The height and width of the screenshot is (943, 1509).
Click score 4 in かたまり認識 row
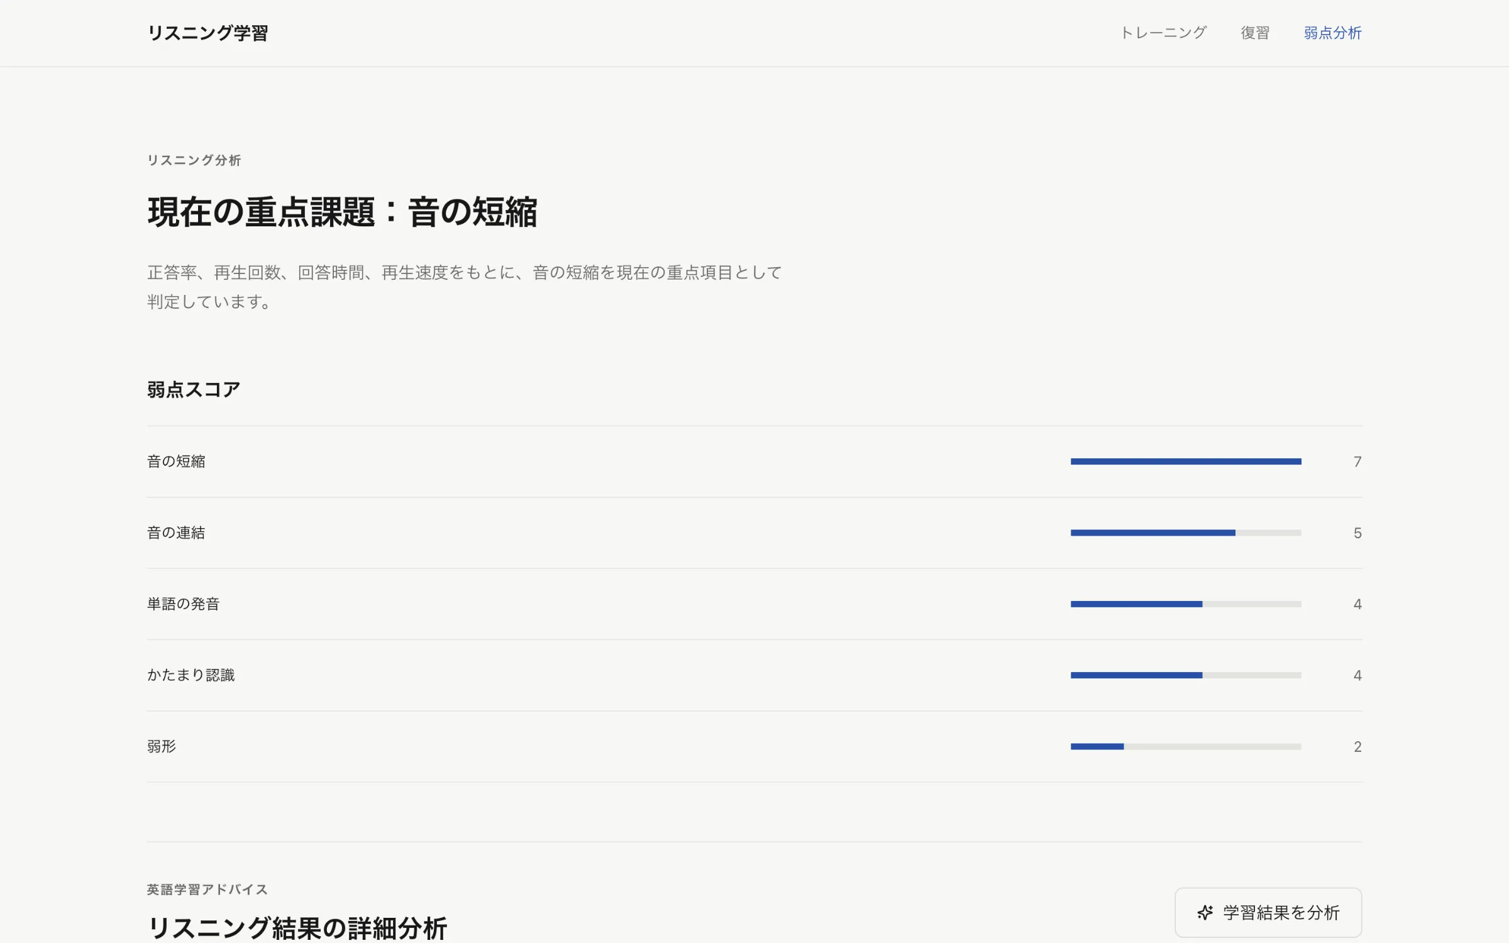tap(1357, 675)
